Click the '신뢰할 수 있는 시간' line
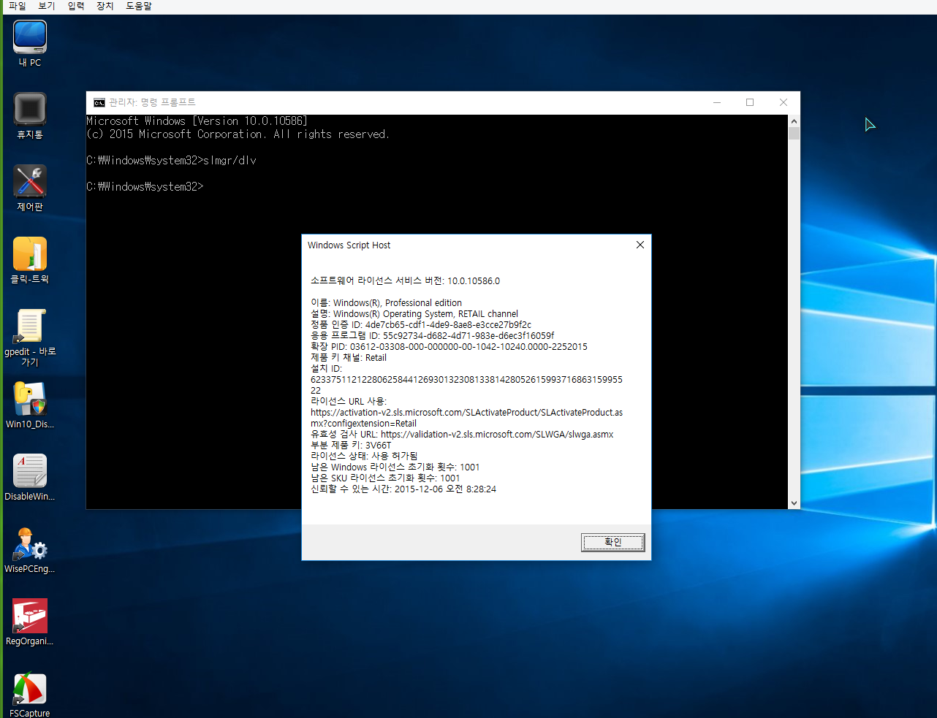Viewport: 937px width, 718px height. (x=403, y=489)
